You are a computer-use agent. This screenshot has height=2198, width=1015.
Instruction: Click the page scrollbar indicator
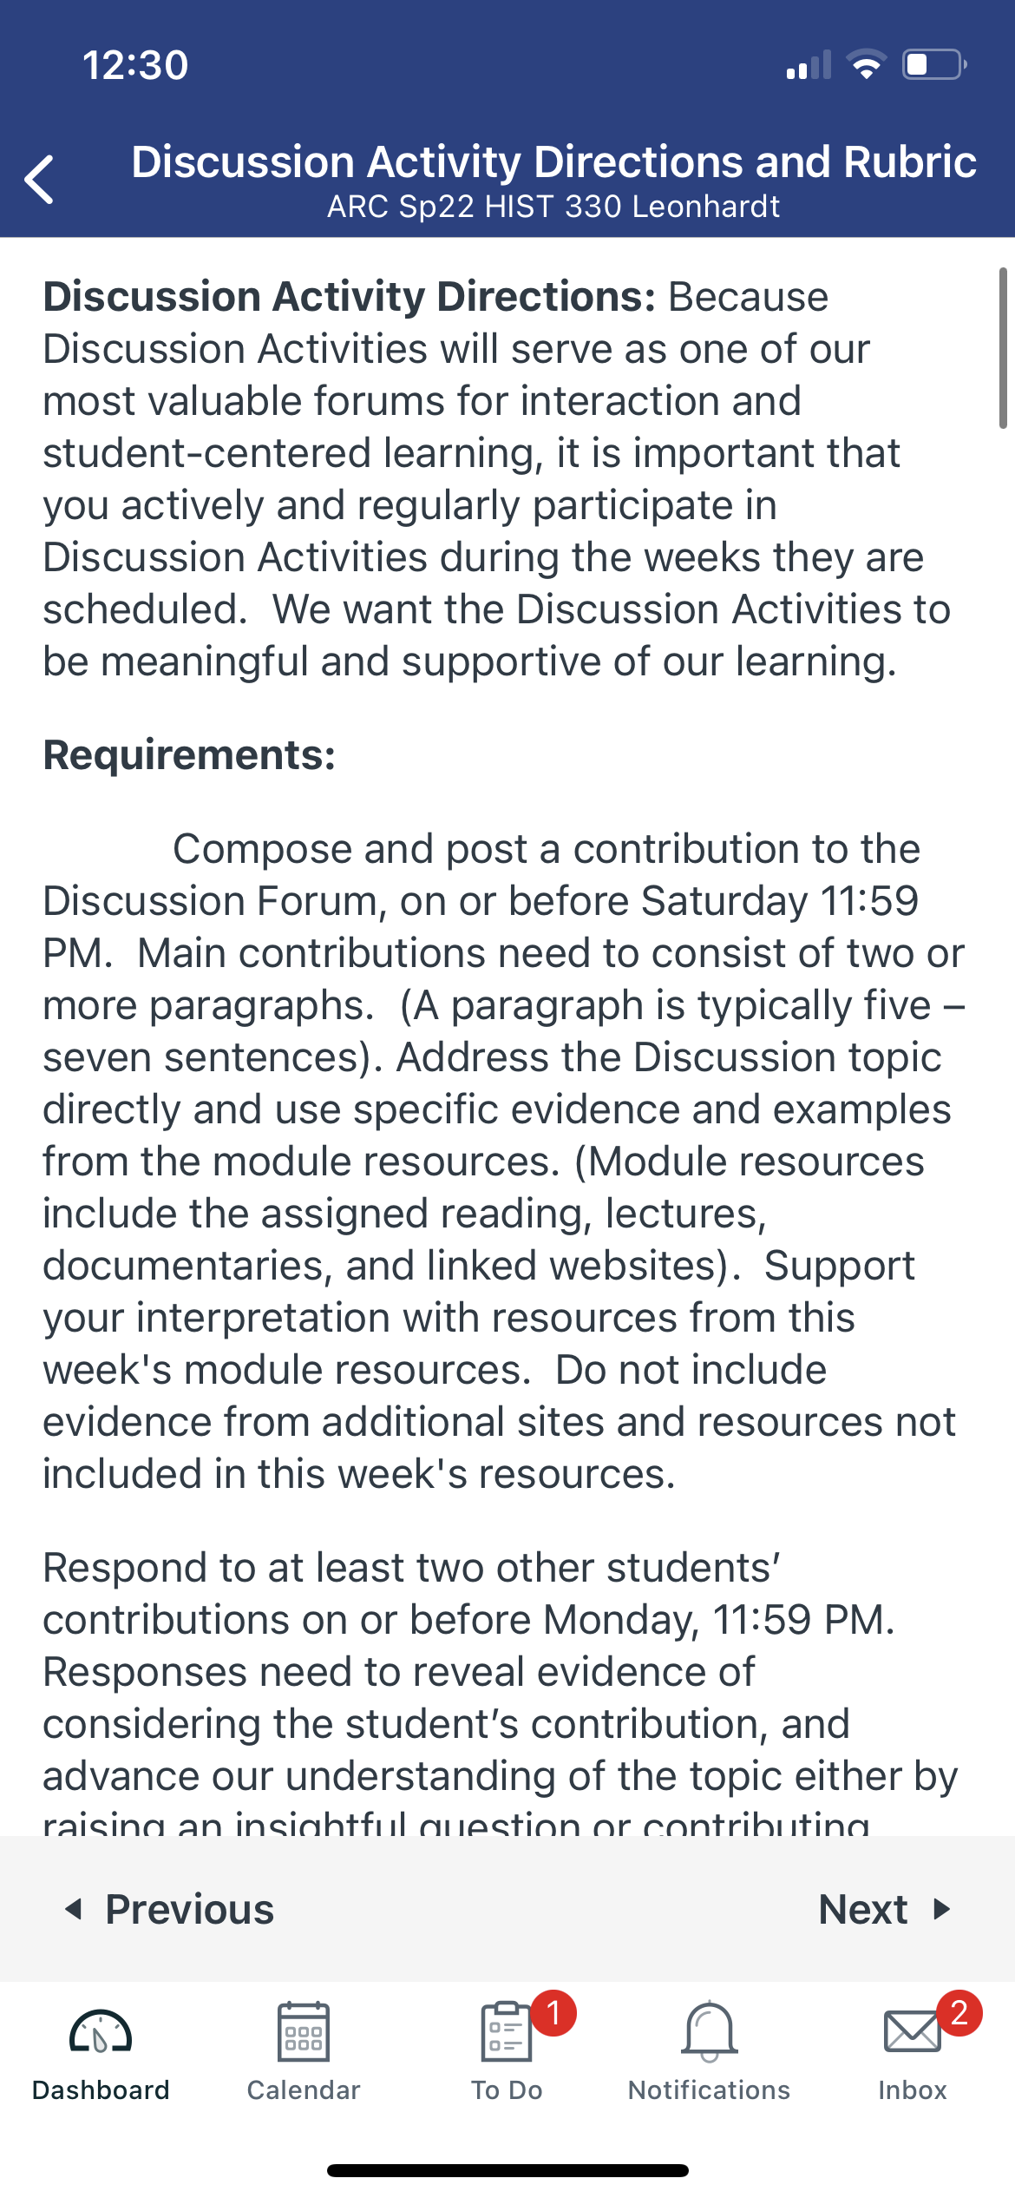click(1003, 348)
